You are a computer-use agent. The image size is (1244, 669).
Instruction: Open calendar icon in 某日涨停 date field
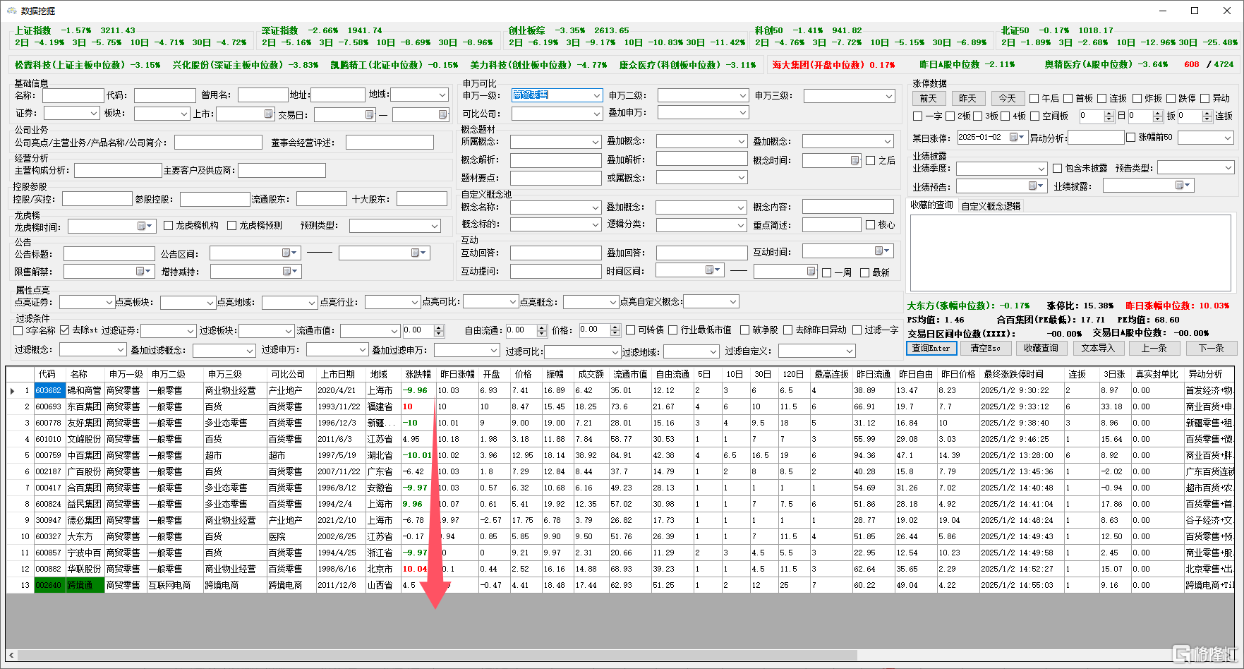coord(1014,137)
